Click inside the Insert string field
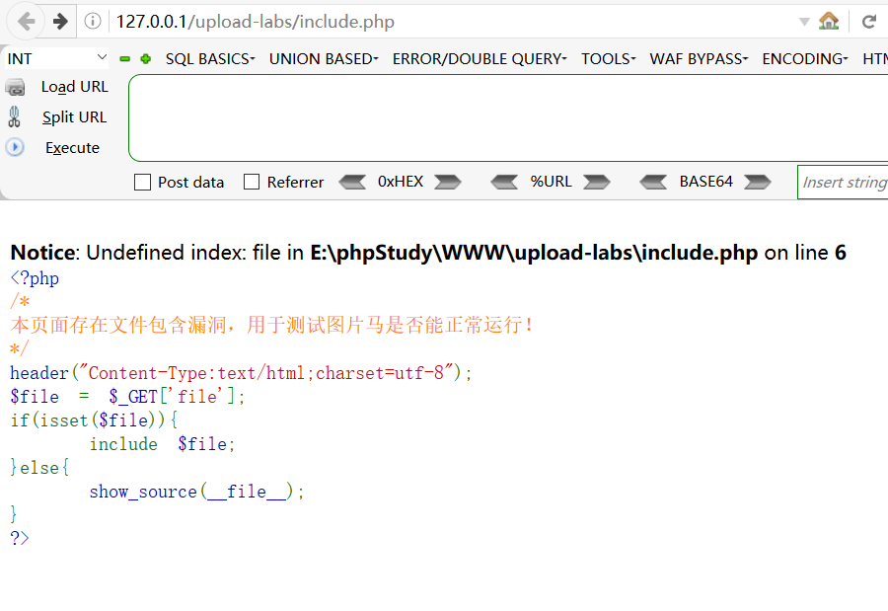 tap(845, 182)
